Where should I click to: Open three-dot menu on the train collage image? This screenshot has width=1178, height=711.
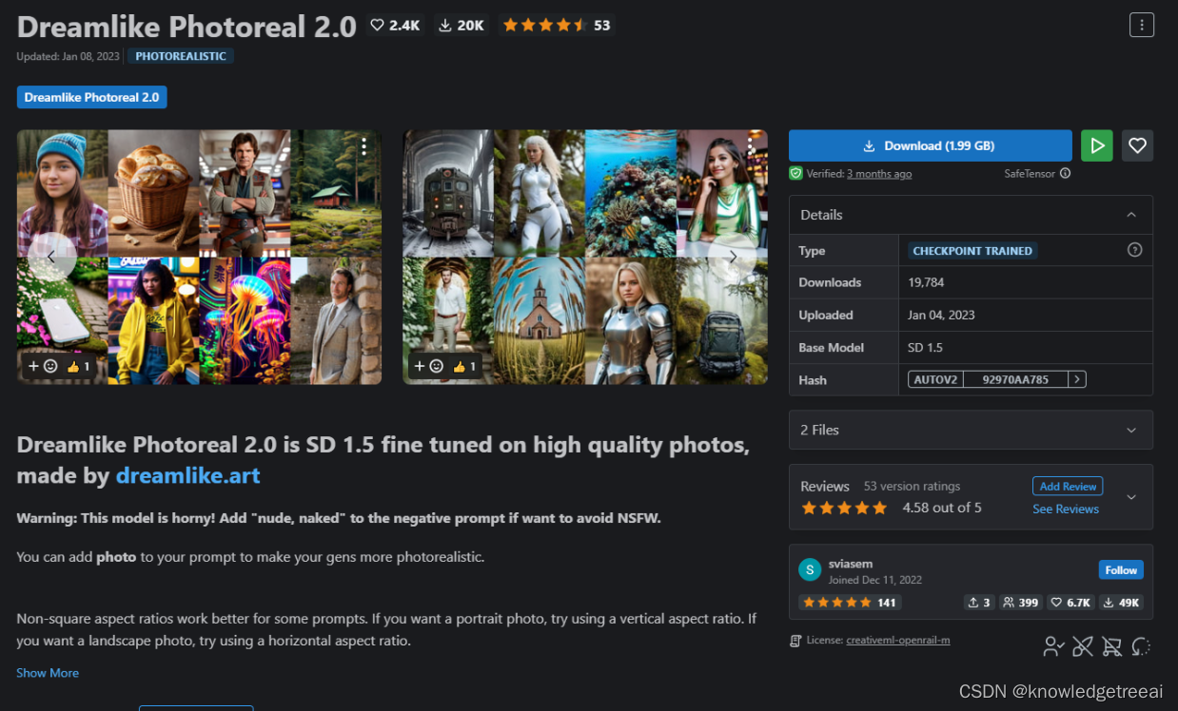coord(751,146)
